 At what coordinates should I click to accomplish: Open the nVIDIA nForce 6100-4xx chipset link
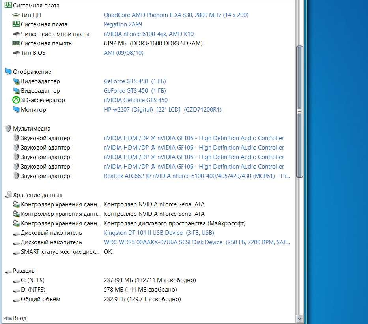click(x=149, y=34)
